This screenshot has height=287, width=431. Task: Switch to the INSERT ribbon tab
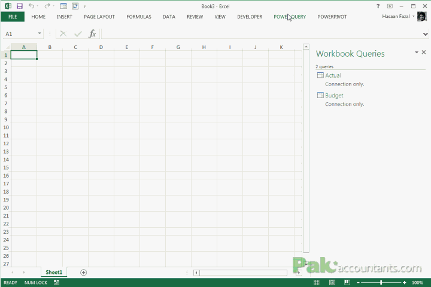pyautogui.click(x=65, y=17)
